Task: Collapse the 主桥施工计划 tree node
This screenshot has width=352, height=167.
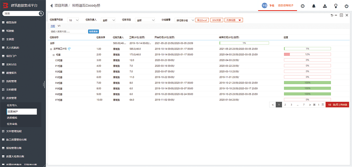Action: (51, 49)
